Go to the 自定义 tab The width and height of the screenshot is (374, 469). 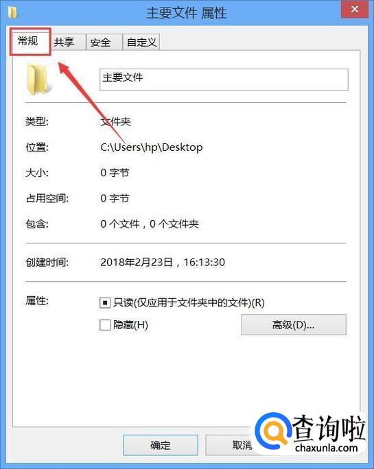[141, 43]
